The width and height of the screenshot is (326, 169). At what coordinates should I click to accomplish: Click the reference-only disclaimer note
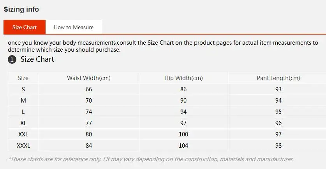[151, 159]
